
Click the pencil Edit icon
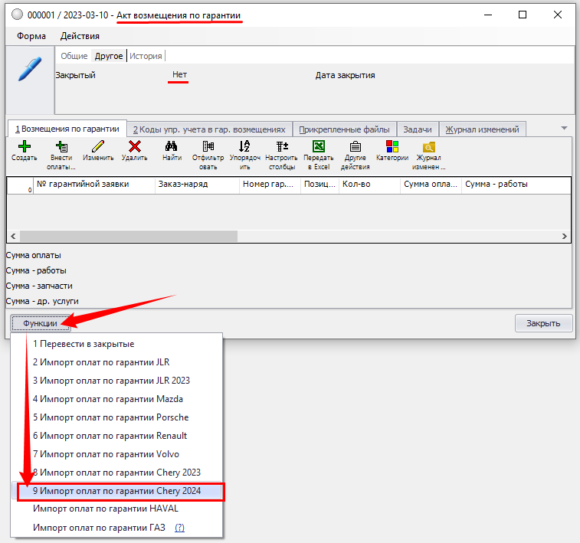pyautogui.click(x=98, y=146)
